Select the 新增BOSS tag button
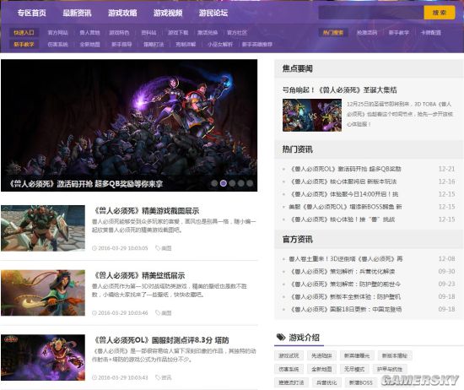Viewport: 464px width, 390px height. (361, 382)
